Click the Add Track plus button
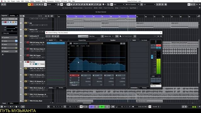 click(21, 16)
